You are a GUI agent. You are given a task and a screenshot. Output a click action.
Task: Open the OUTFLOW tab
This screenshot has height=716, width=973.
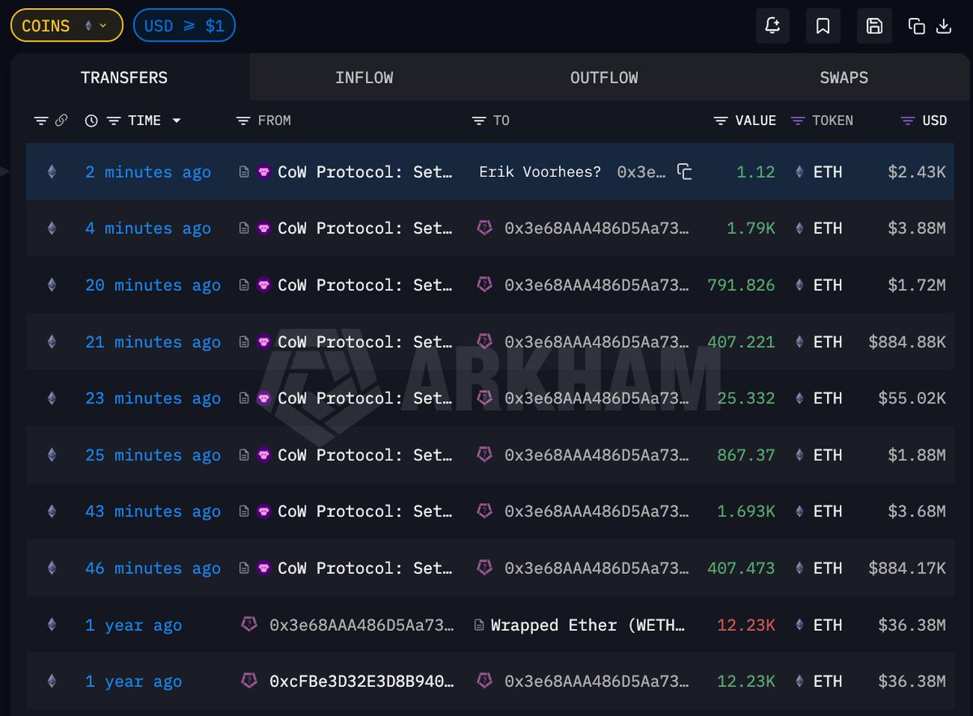point(604,78)
